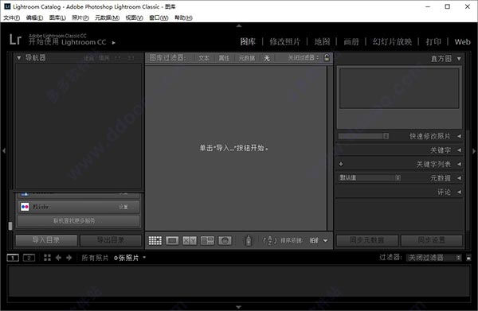The width and height of the screenshot is (478, 311).
Task: Click the second window 2 display button
Action: 29,258
